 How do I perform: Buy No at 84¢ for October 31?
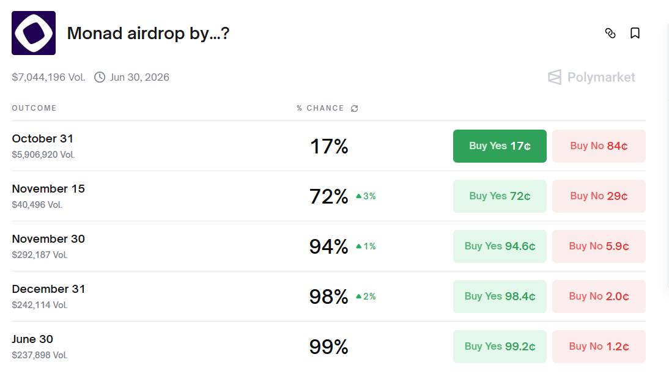coord(599,146)
